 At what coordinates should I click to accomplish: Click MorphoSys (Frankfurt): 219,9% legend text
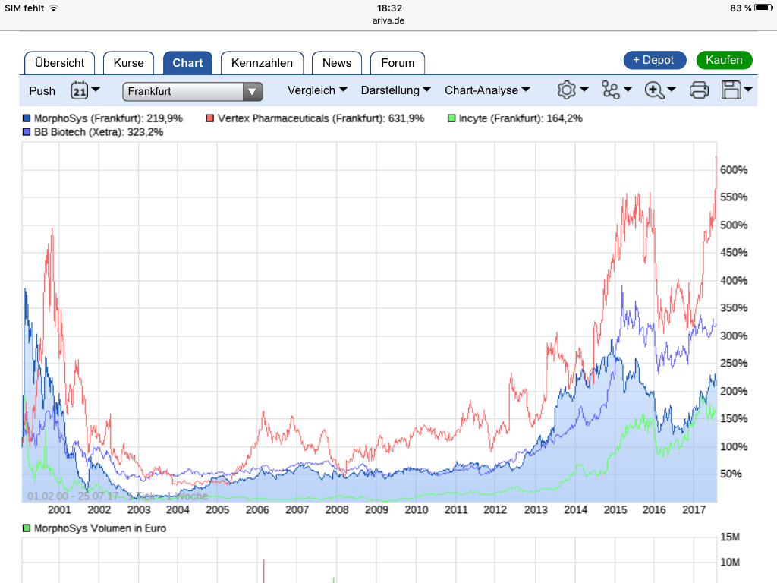pos(108,118)
